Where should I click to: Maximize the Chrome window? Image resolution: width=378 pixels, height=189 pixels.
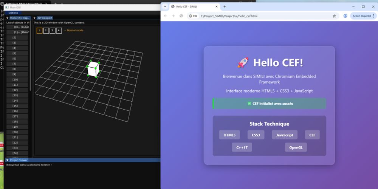pos(363,6)
